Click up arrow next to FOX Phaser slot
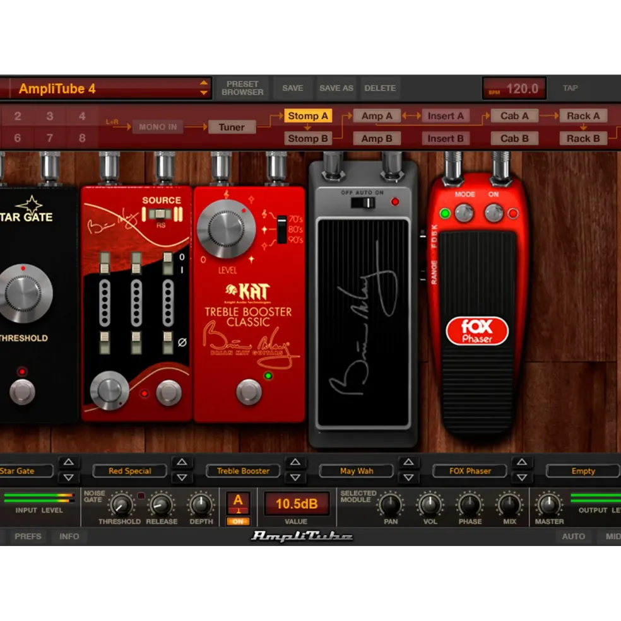The image size is (621, 621). coord(523,461)
